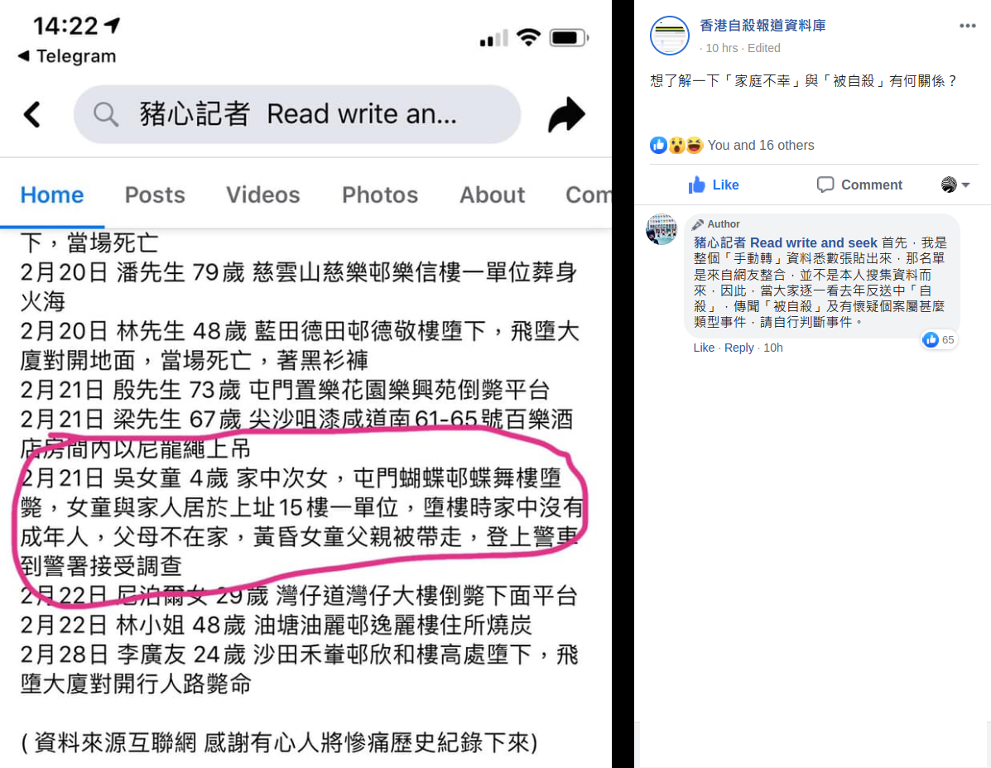Open the Photos tab

pos(380,194)
